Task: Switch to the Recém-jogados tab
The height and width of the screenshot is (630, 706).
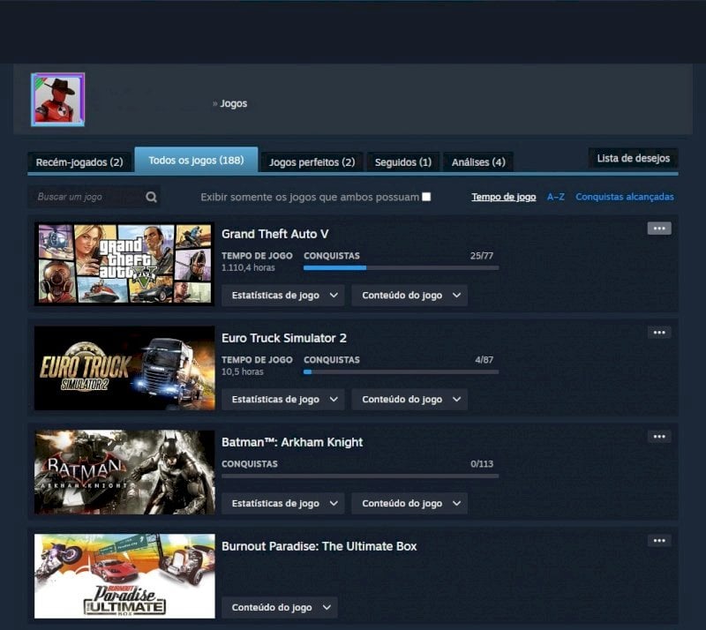Action: tap(79, 162)
